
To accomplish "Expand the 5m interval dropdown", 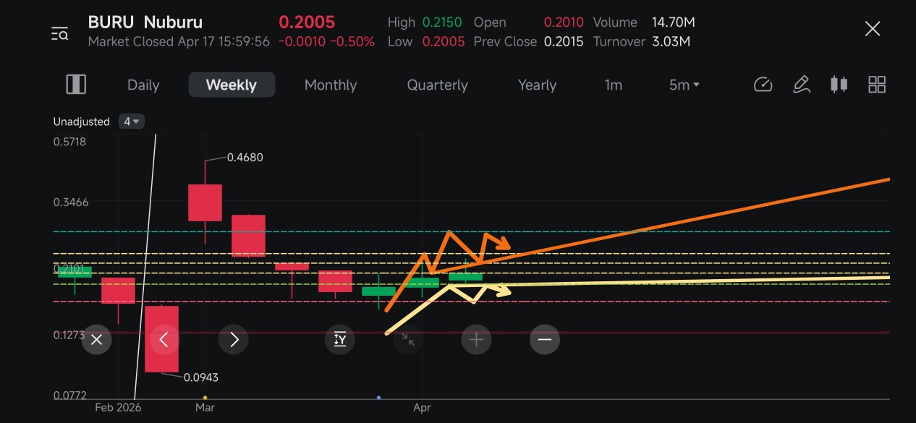I will [x=684, y=85].
